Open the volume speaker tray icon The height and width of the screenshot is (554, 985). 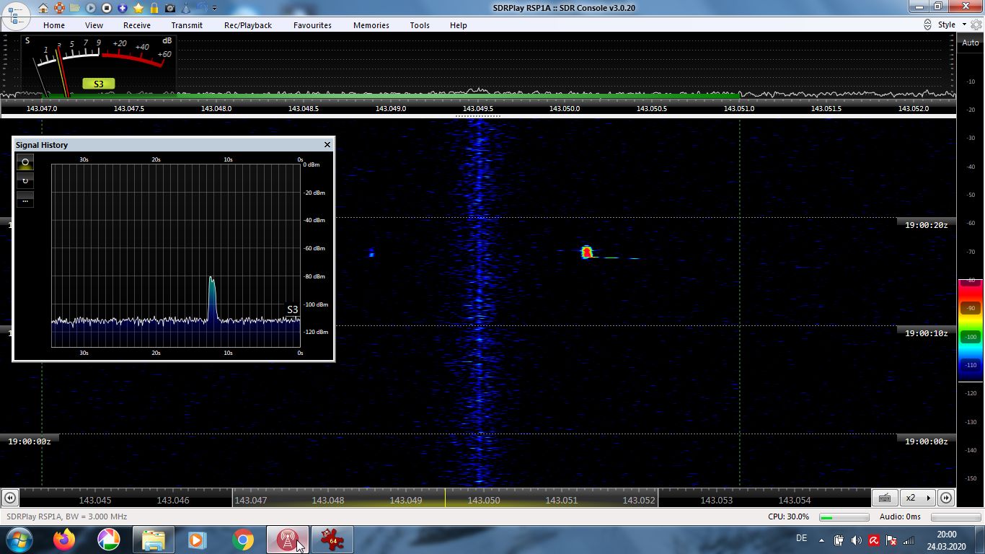(856, 540)
